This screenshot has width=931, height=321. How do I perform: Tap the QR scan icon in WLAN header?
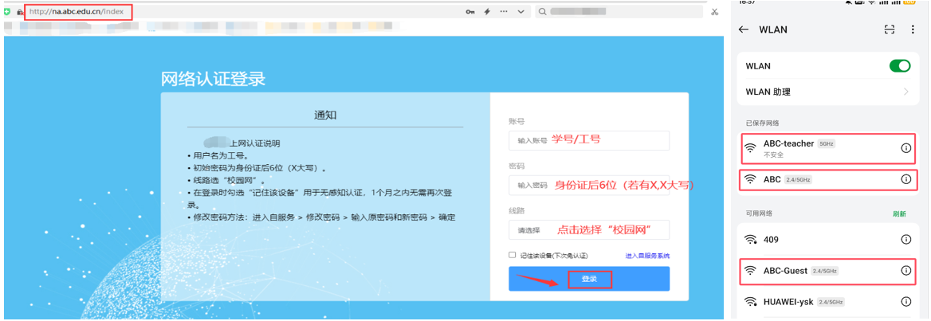pos(890,29)
